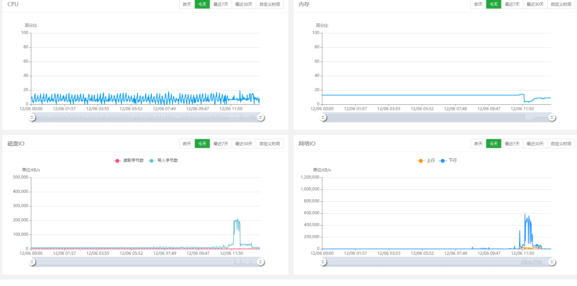
Task: Click 12/06 05:52 label on 内存 chart
Action: 422,109
